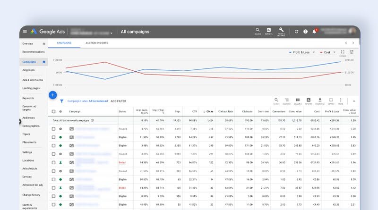Sort by the Cost column header
This screenshot has height=210, width=378.
[317, 111]
